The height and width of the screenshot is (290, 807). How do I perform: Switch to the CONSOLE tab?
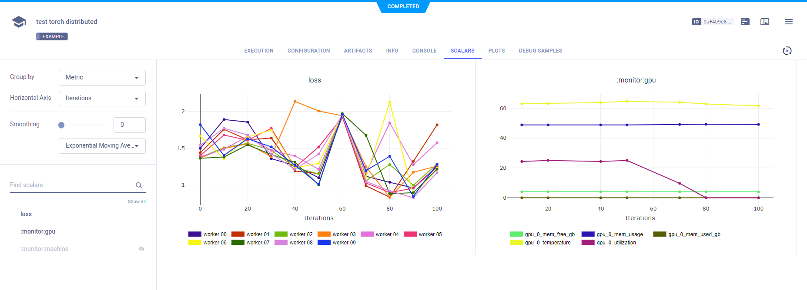pyautogui.click(x=424, y=51)
